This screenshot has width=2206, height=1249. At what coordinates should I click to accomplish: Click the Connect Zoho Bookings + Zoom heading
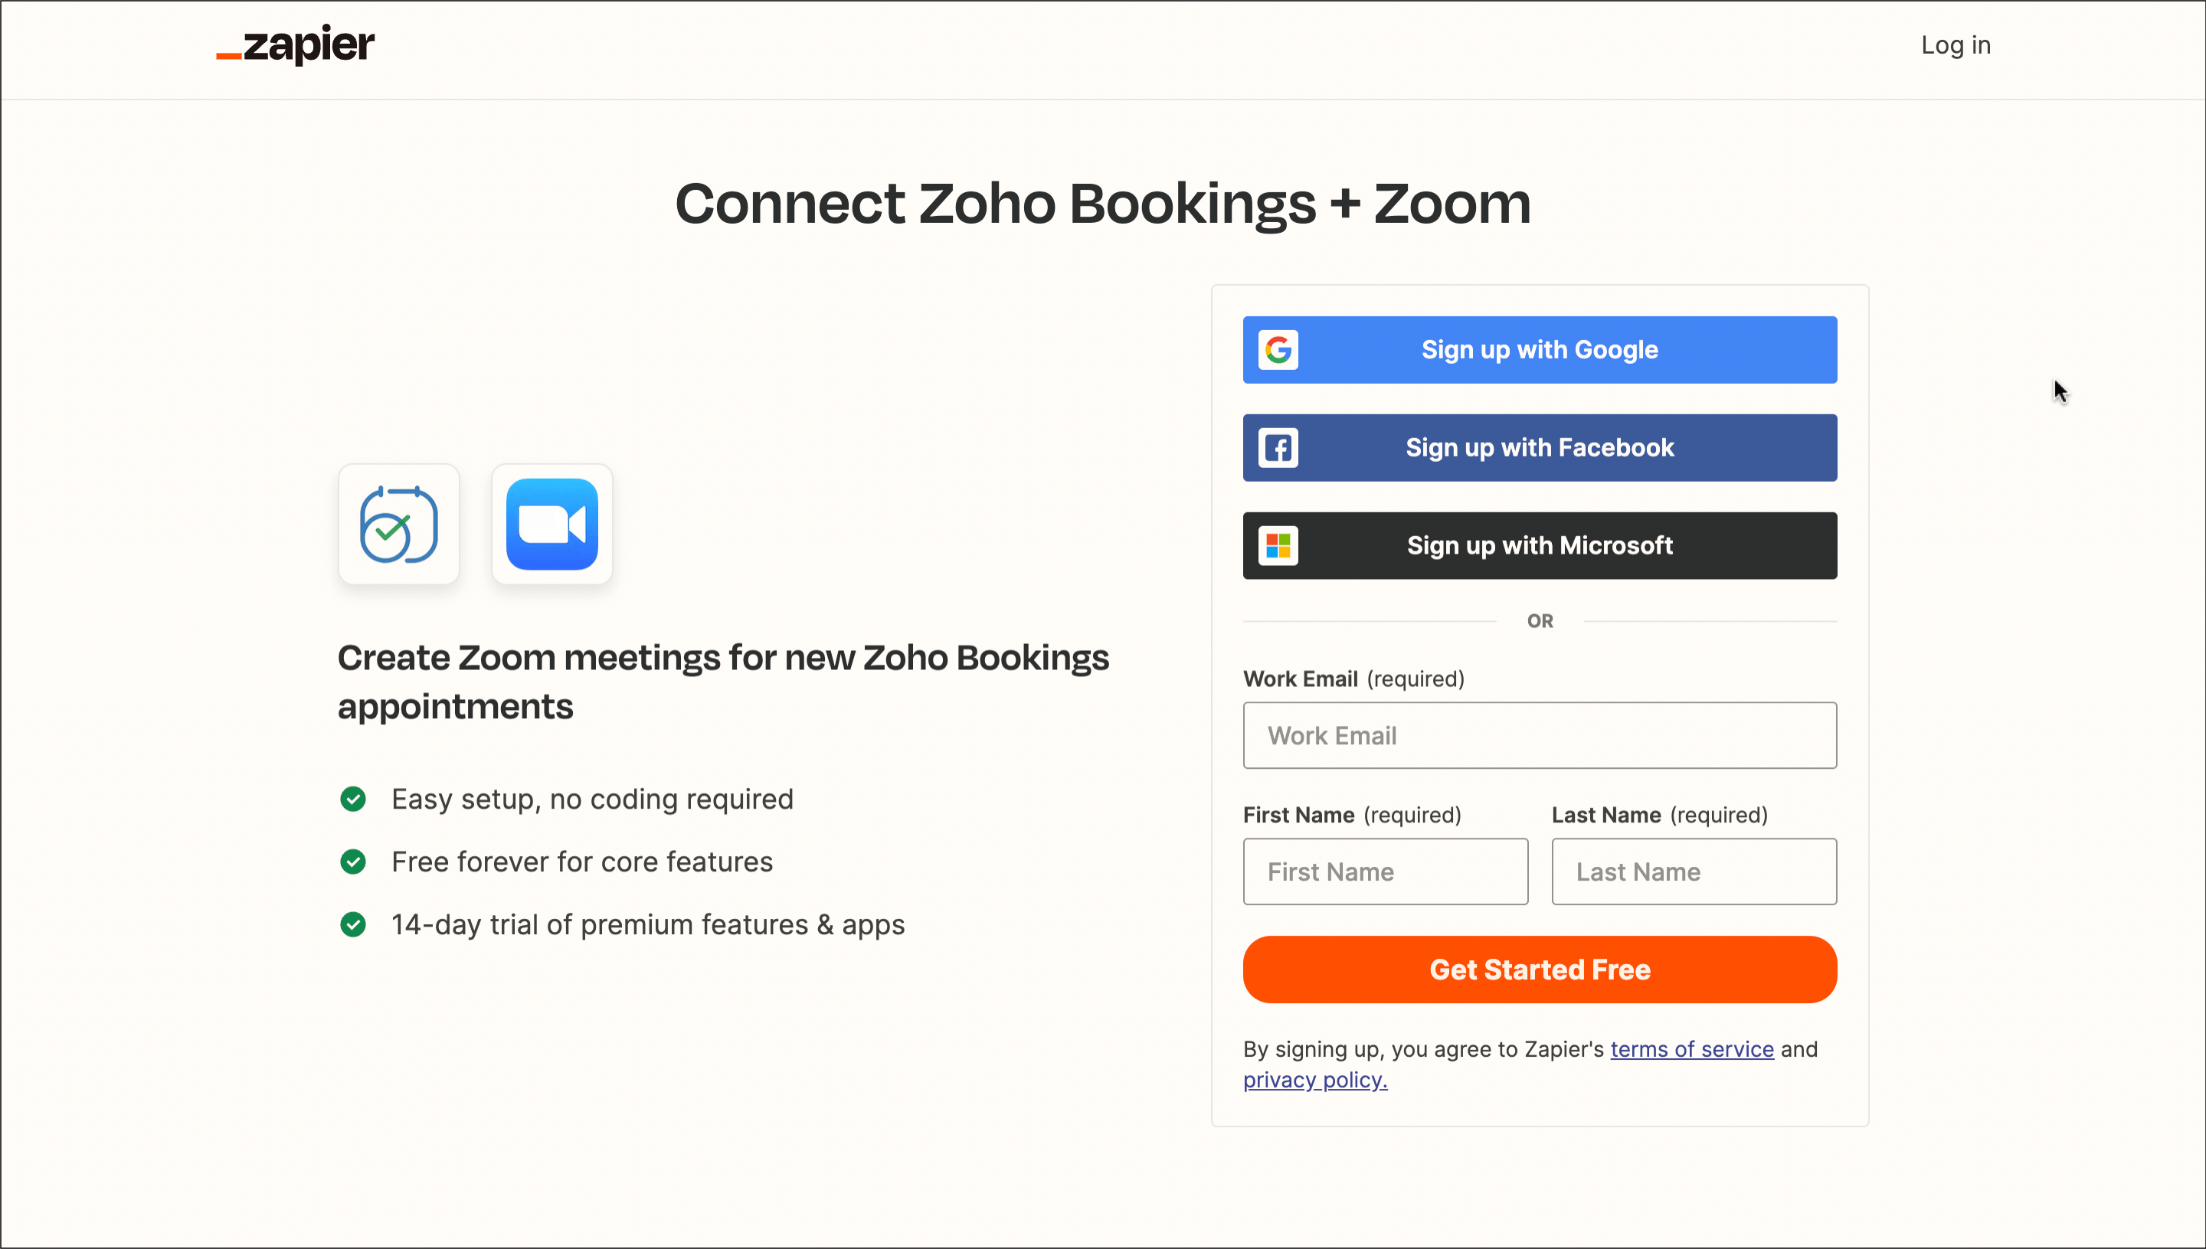click(x=1102, y=203)
